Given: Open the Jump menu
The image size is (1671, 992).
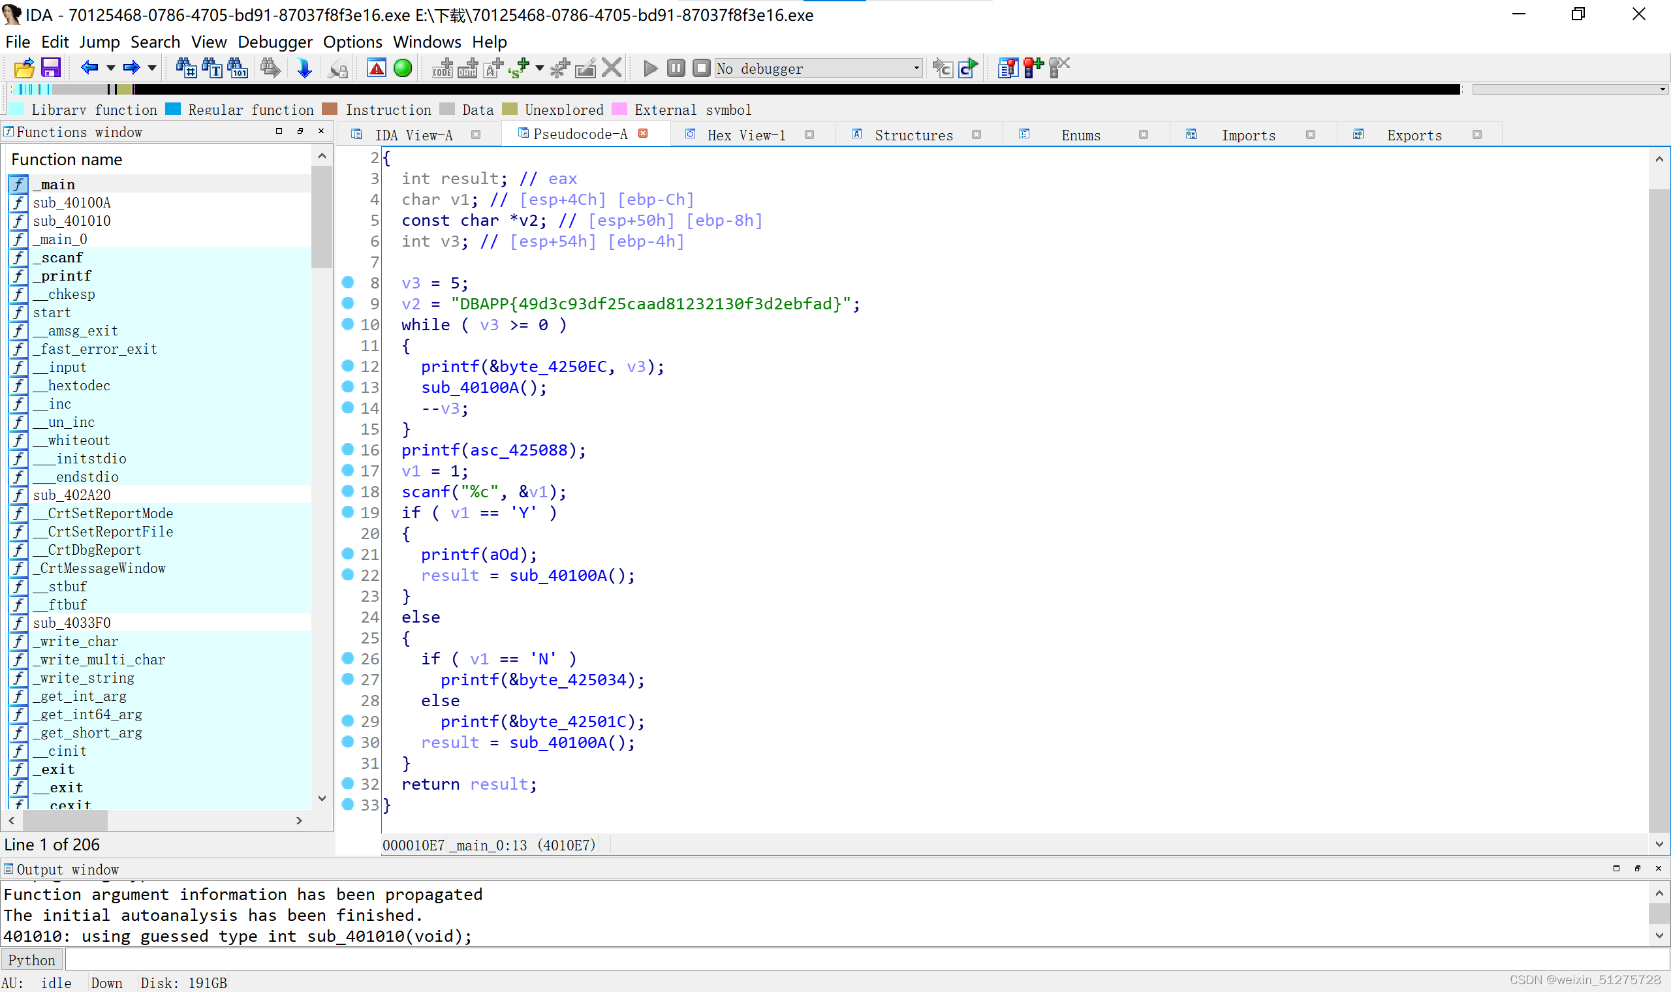Looking at the screenshot, I should click(x=100, y=42).
